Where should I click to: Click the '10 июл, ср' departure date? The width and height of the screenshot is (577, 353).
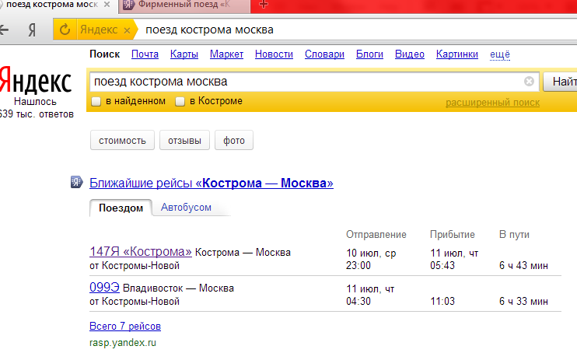tap(371, 253)
